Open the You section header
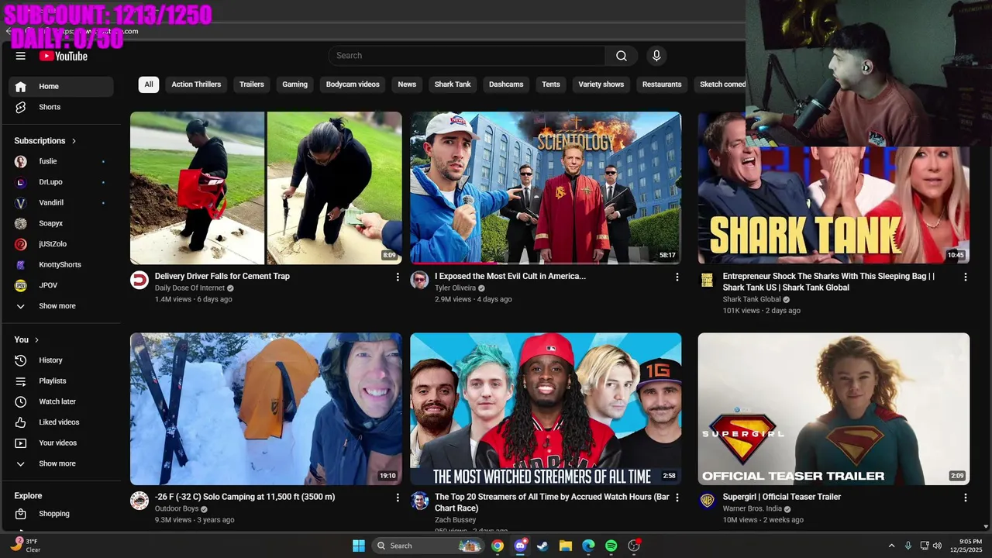 26,339
